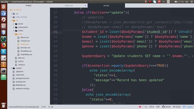Open the volume indicator in top bar

(x=187, y=2)
